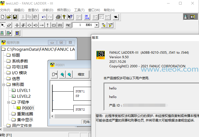Click the Paste clipboard icon
Viewport: 199px width, 137px height.
point(35,17)
